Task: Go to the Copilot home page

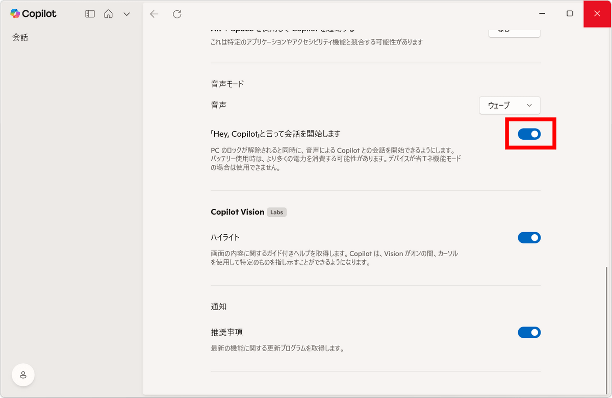Action: [108, 14]
